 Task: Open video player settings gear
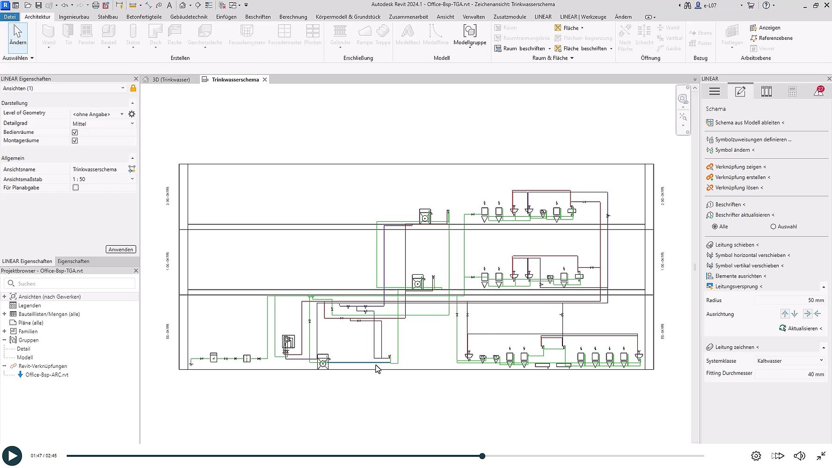[756, 455]
